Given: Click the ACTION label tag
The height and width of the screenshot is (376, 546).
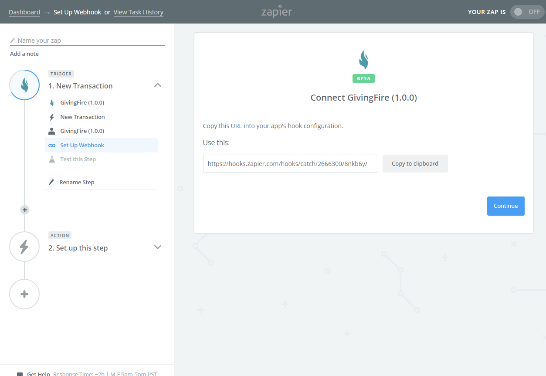Looking at the screenshot, I should (x=60, y=235).
